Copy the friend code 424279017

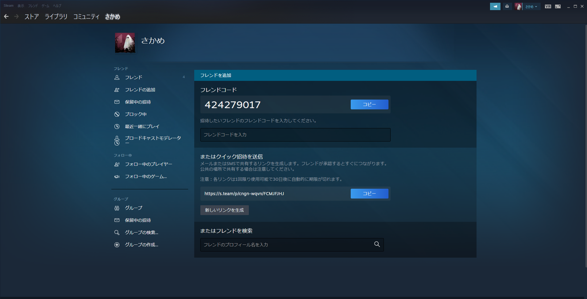pyautogui.click(x=369, y=104)
